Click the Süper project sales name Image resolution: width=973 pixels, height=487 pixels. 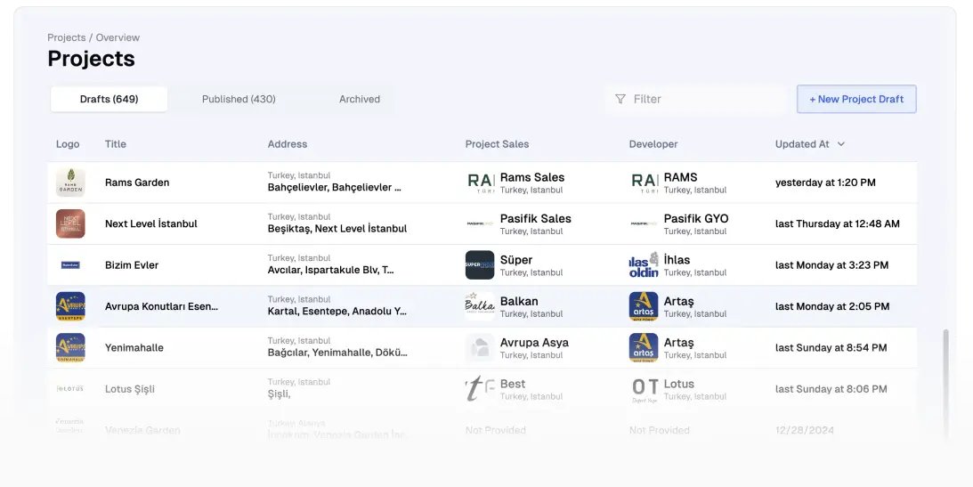point(516,260)
